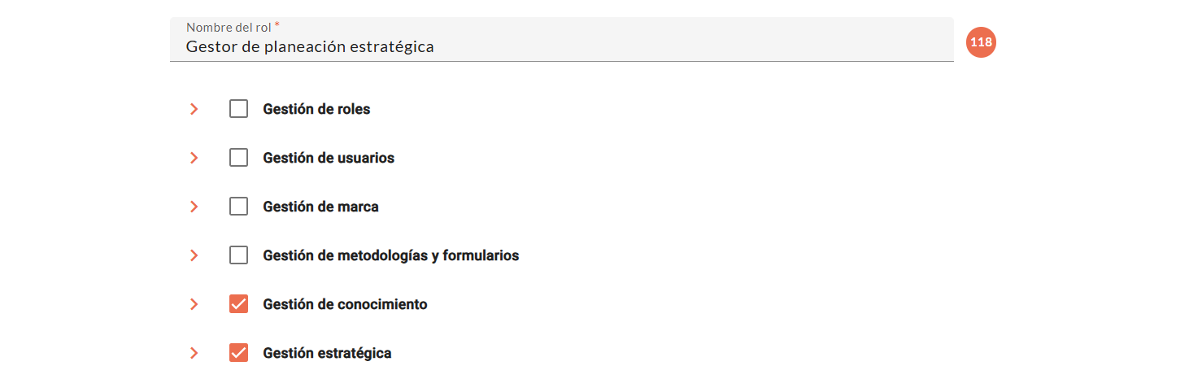Viewport: 1189px width, 379px height.
Task: Expand Gestión de metodologías y formularios chevron
Action: (194, 255)
